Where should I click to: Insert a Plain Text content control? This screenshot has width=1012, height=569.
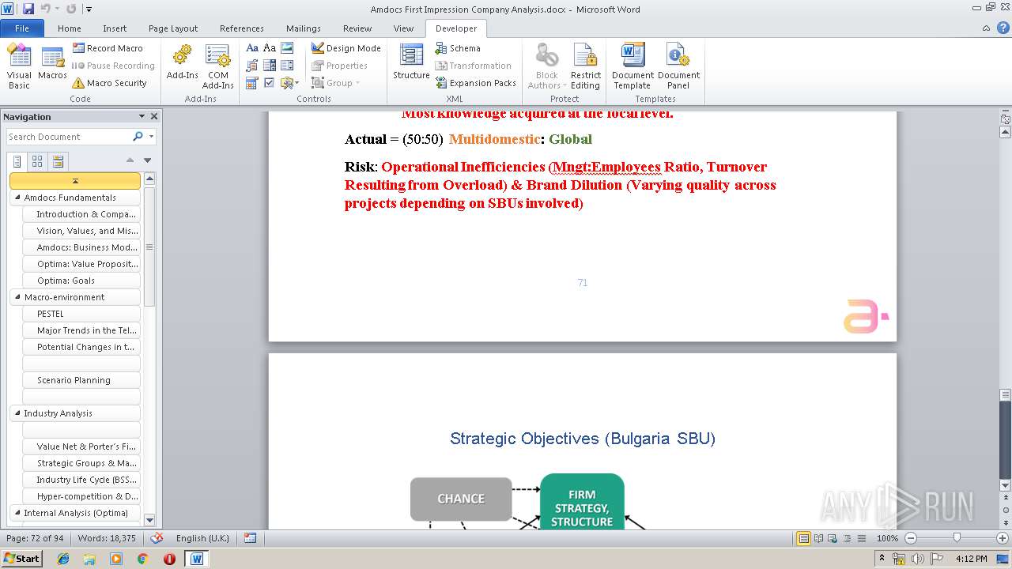coord(270,48)
